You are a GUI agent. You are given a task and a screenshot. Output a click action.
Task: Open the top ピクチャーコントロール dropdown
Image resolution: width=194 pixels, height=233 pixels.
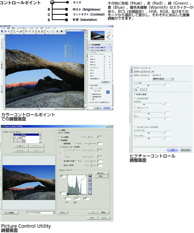144,72
